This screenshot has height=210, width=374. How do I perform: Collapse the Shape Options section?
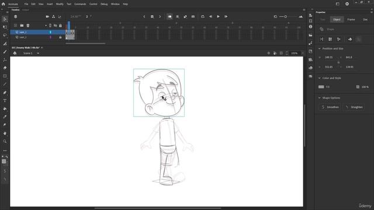tap(320, 98)
